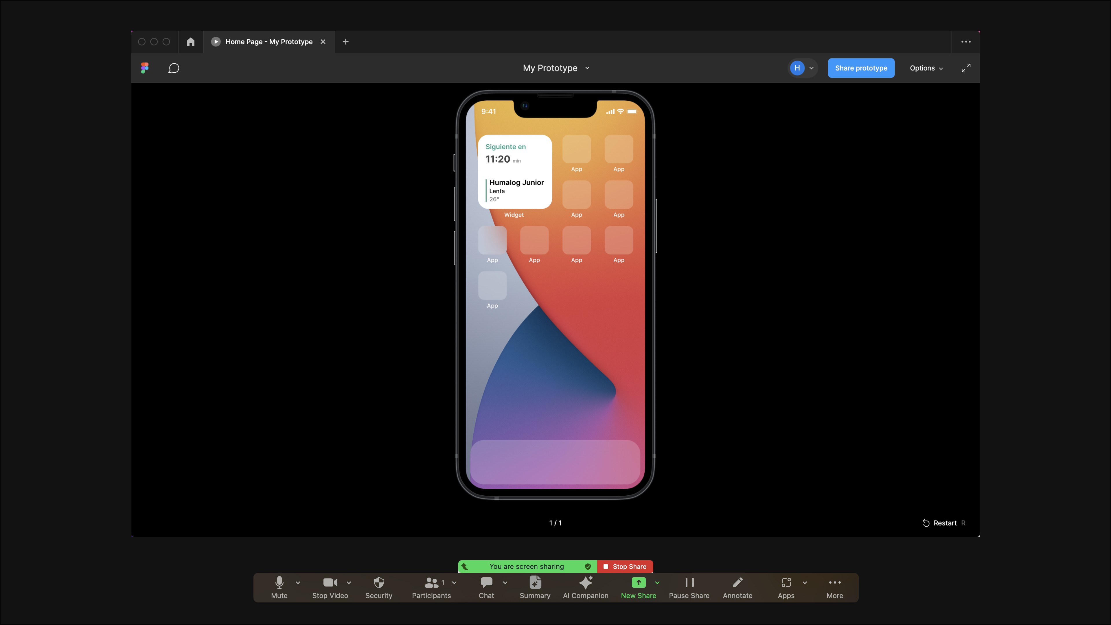Expand audio options arrow beside Mute

[298, 582]
